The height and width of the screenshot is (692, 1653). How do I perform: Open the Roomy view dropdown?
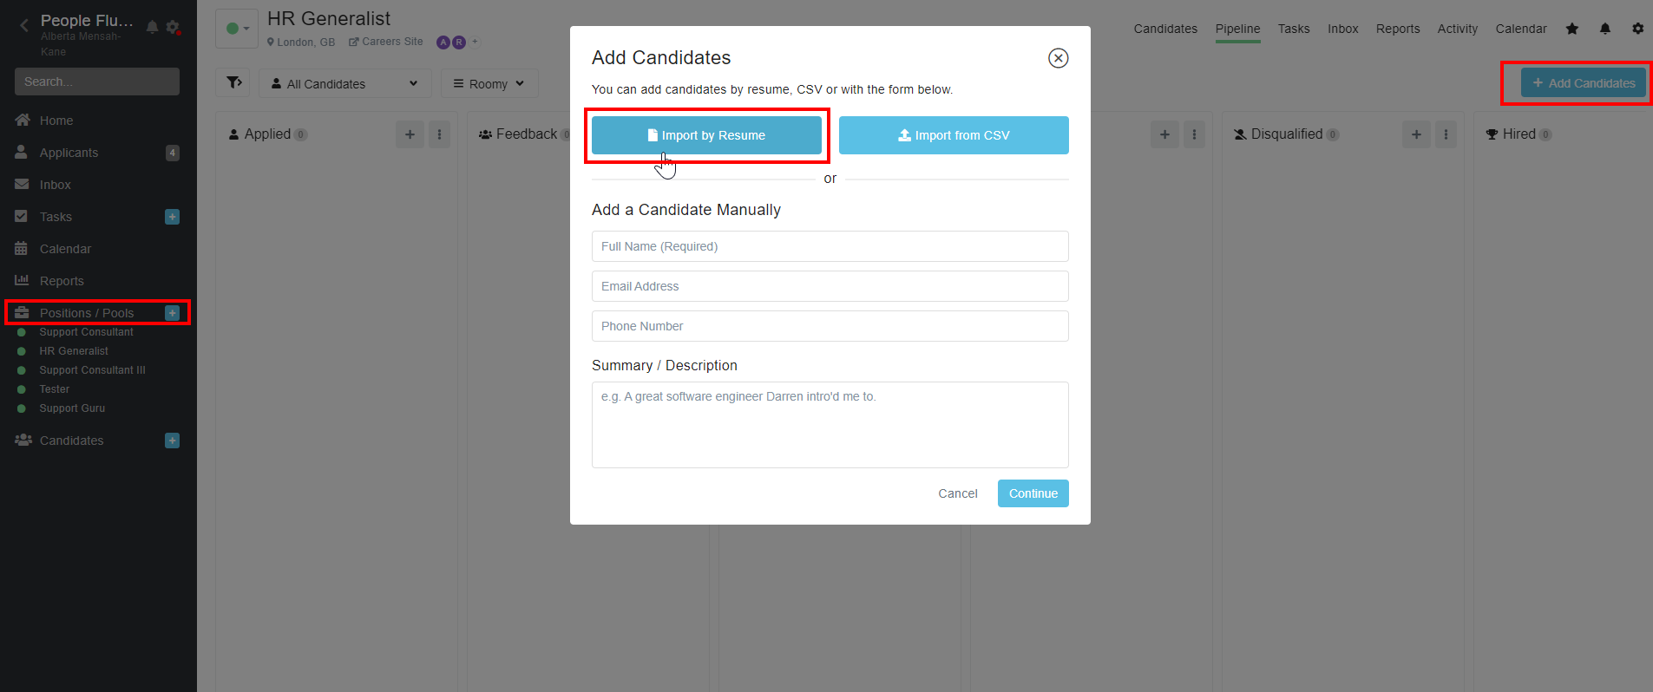point(489,83)
